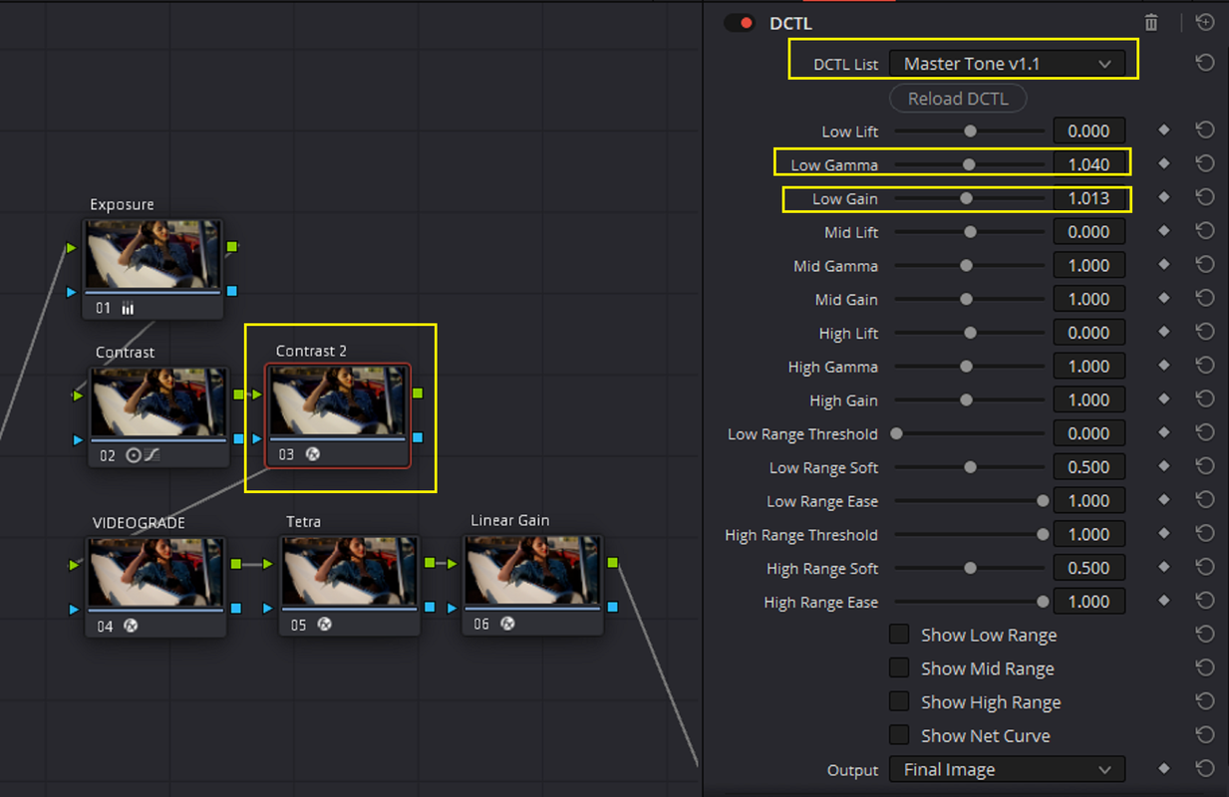
Task: Reset entire DCTL effect from header
Action: tap(1205, 22)
